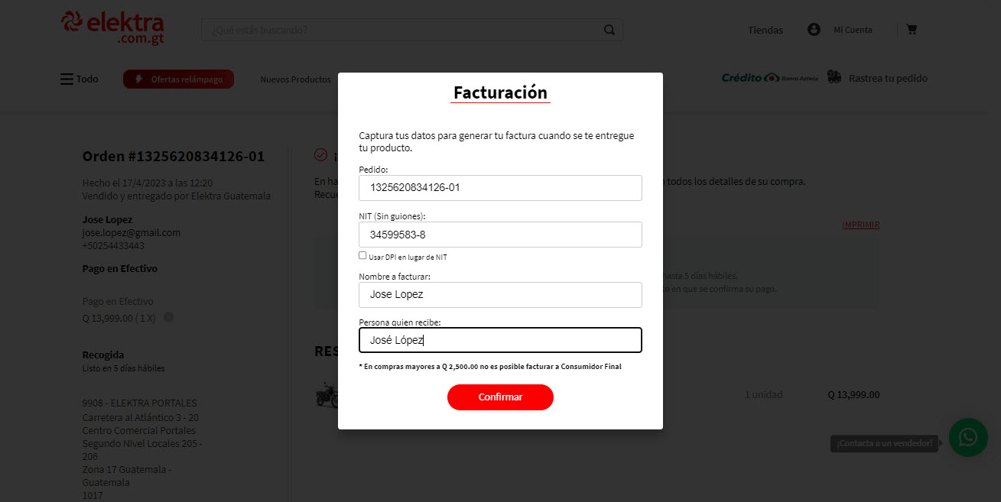Click into the Nombre a facturar field

click(x=500, y=295)
